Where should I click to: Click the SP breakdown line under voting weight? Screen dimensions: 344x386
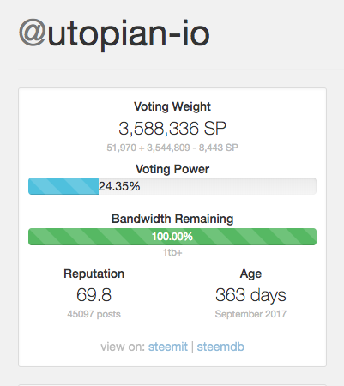click(172, 148)
